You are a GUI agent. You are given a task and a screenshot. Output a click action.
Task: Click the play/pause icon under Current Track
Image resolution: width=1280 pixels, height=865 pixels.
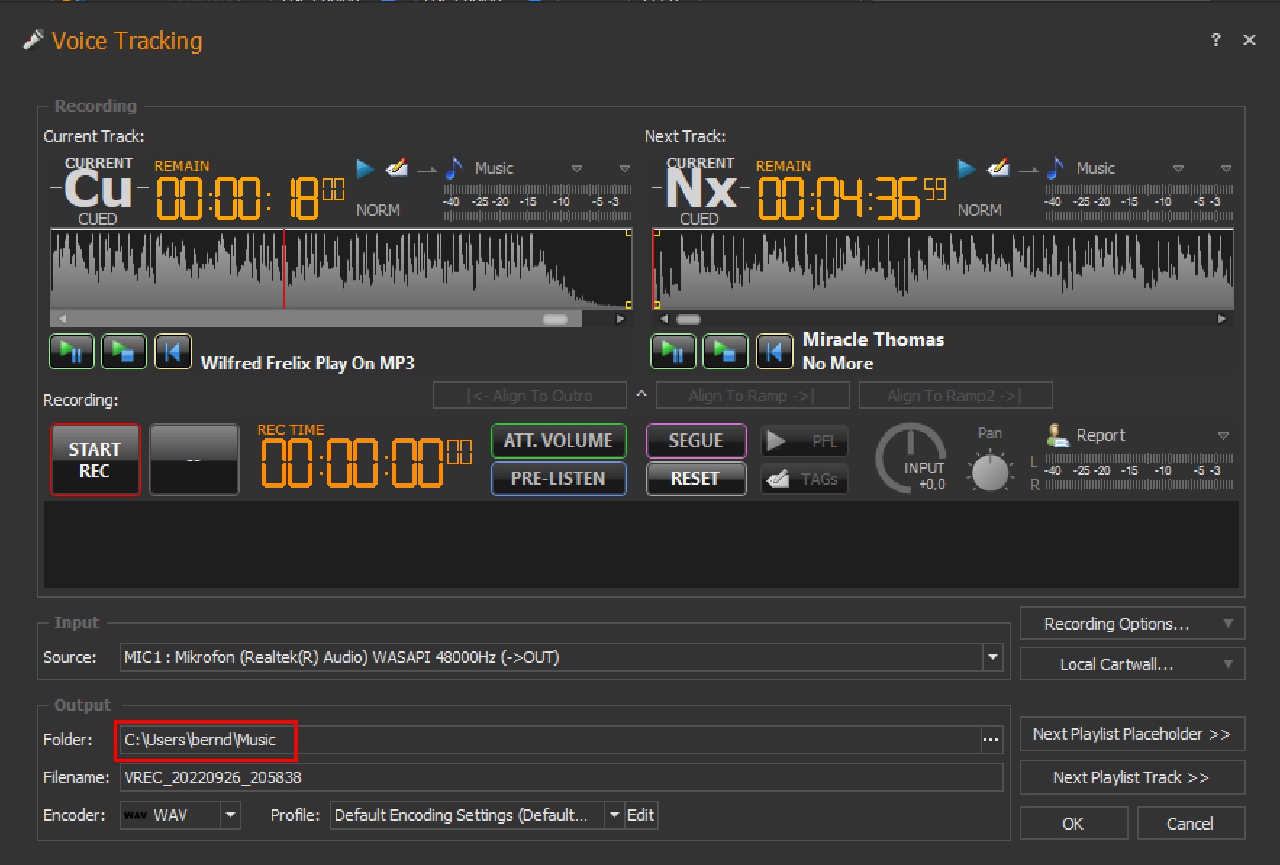pyautogui.click(x=71, y=352)
